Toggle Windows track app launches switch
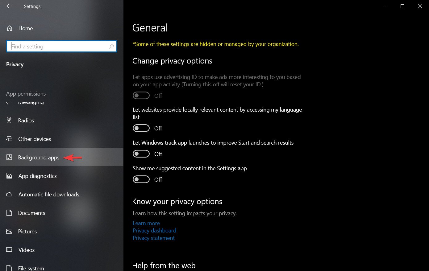This screenshot has height=271, width=429. [x=141, y=154]
